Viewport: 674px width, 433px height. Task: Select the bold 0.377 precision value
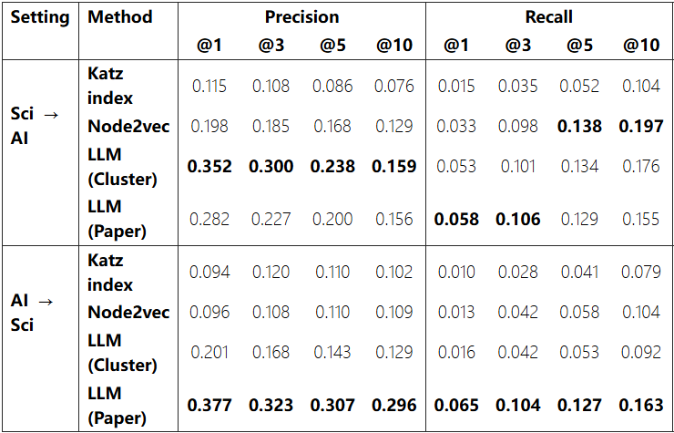(209, 404)
